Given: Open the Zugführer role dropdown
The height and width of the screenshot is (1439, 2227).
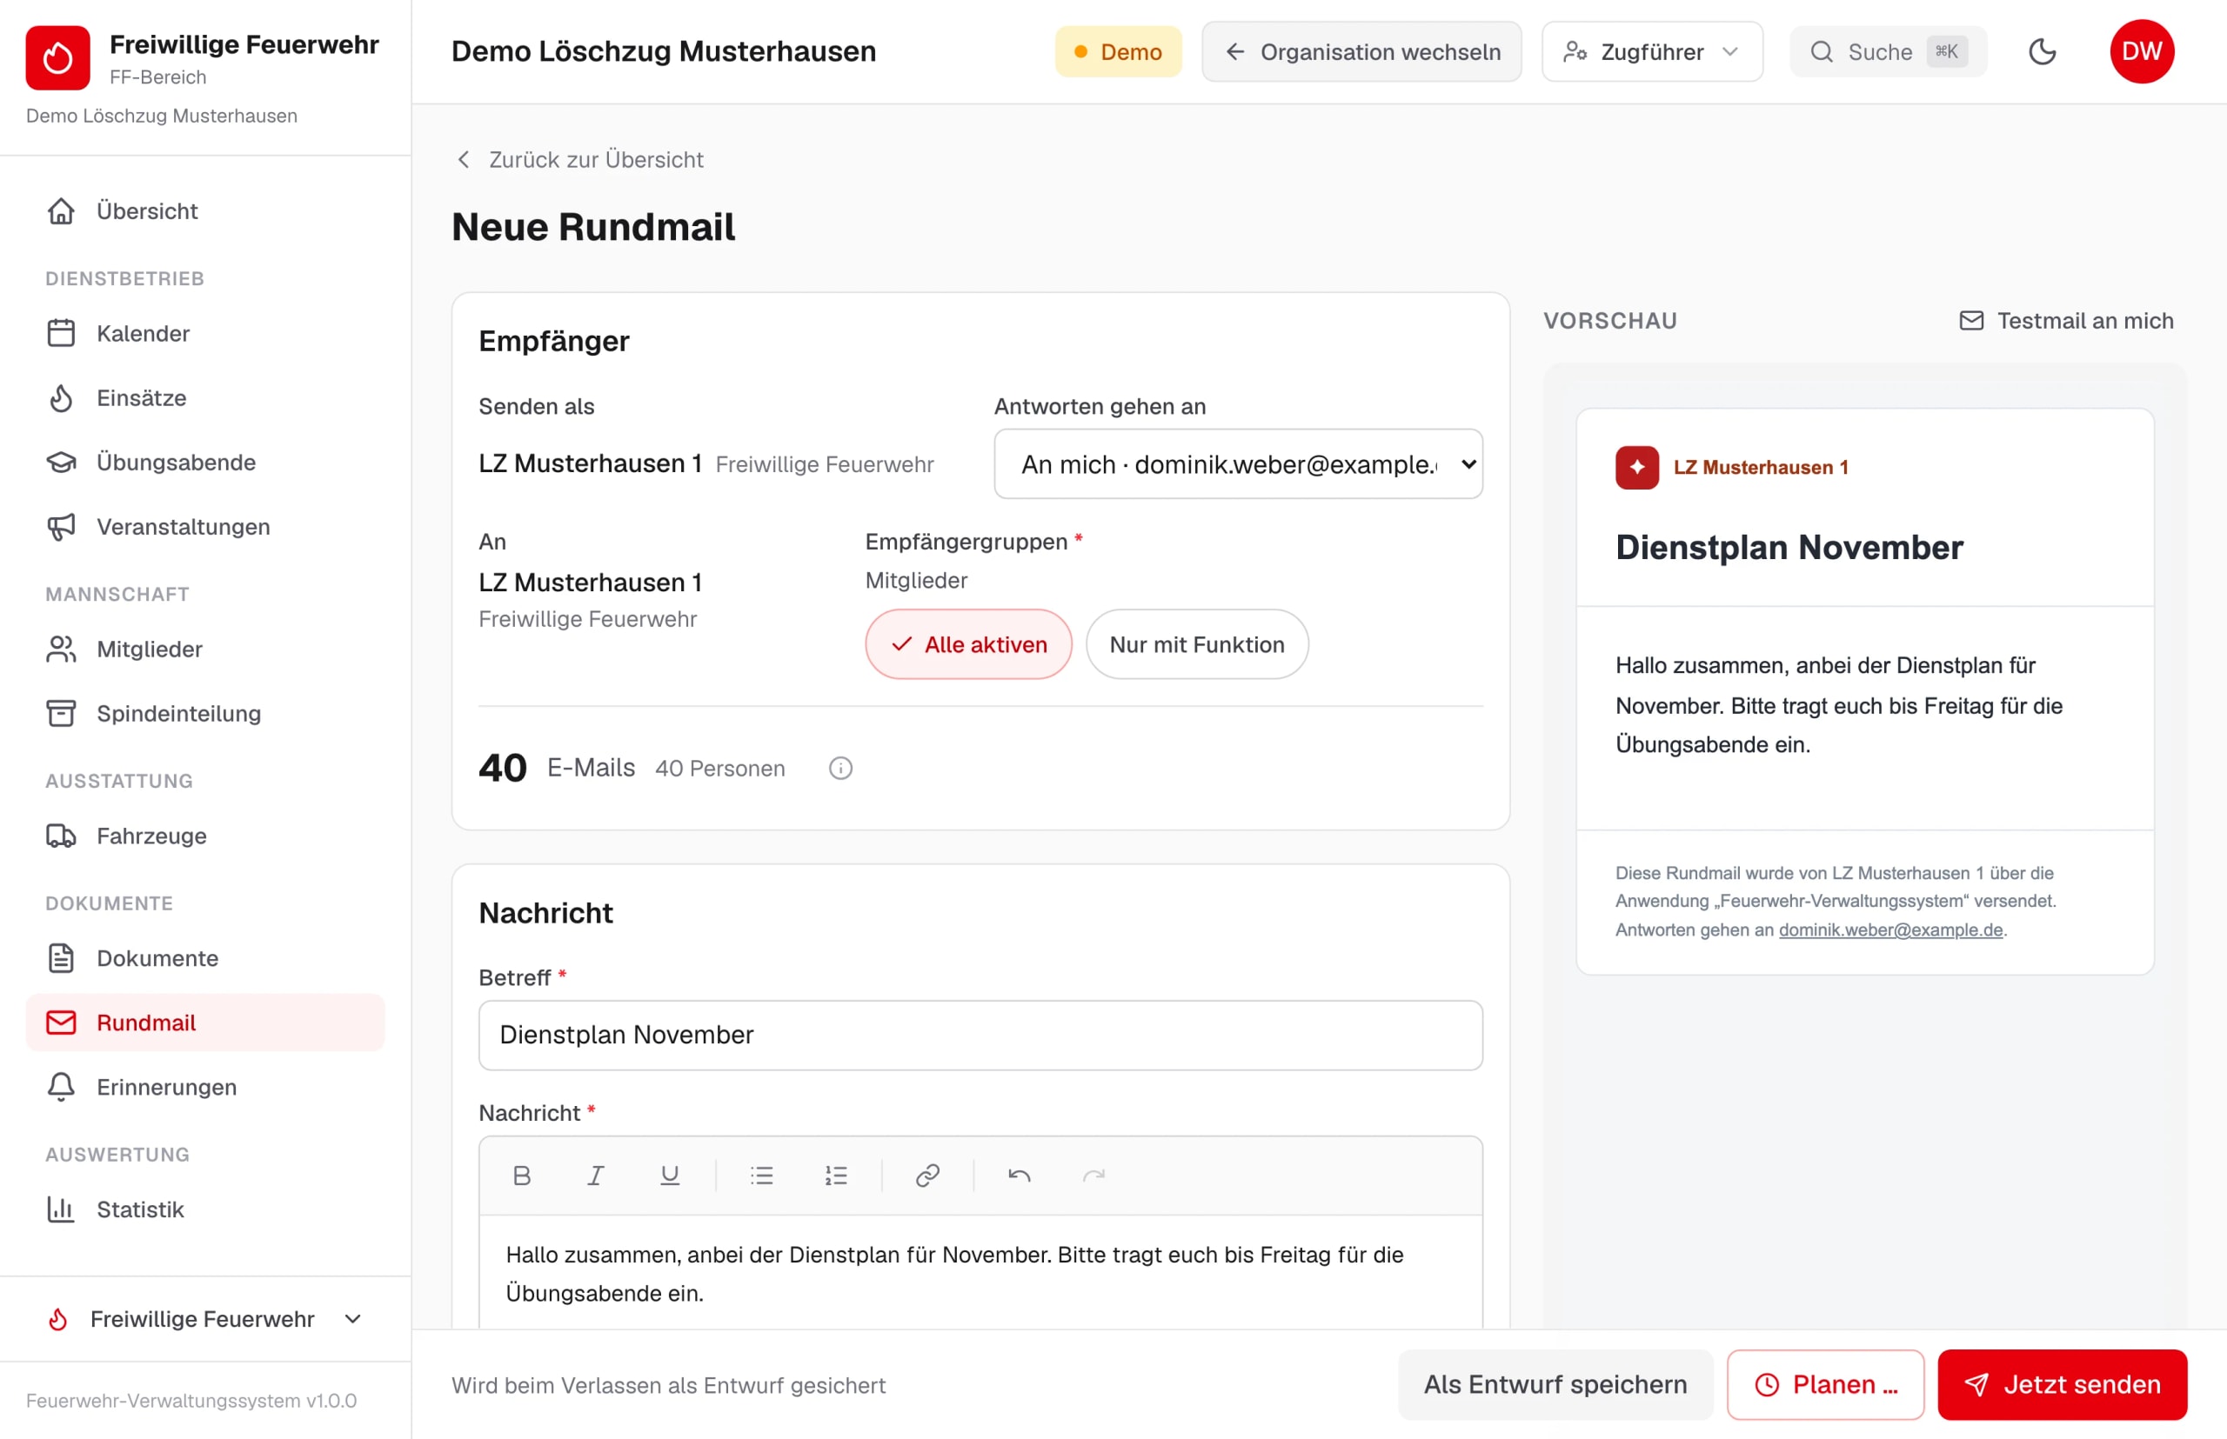Looking at the screenshot, I should tap(1652, 51).
